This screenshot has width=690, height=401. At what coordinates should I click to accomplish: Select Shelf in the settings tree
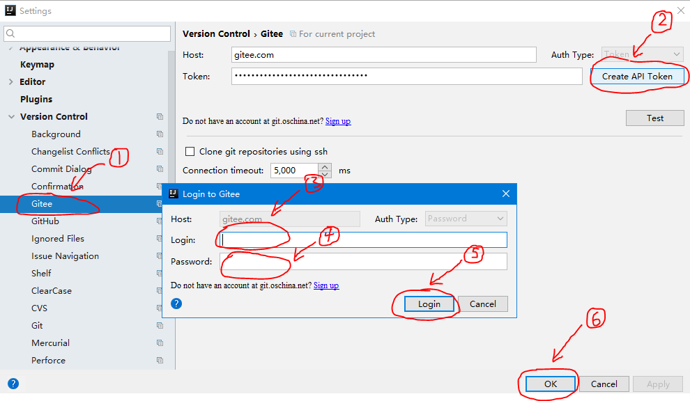41,273
